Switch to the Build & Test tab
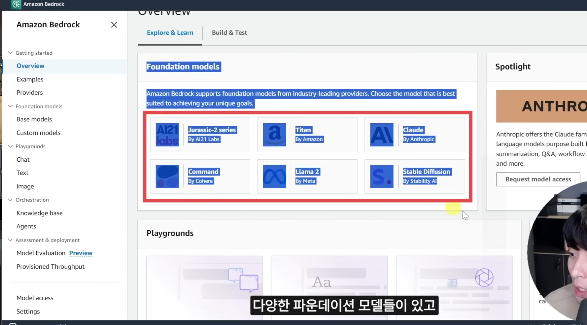587x325 pixels. (x=229, y=33)
